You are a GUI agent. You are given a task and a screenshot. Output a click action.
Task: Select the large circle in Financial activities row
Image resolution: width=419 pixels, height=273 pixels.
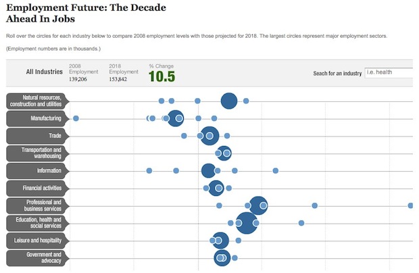[x=216, y=188]
